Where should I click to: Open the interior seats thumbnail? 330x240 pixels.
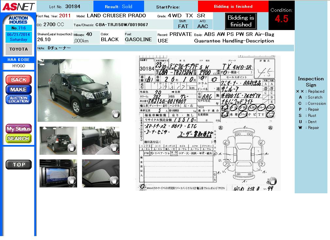101,140
